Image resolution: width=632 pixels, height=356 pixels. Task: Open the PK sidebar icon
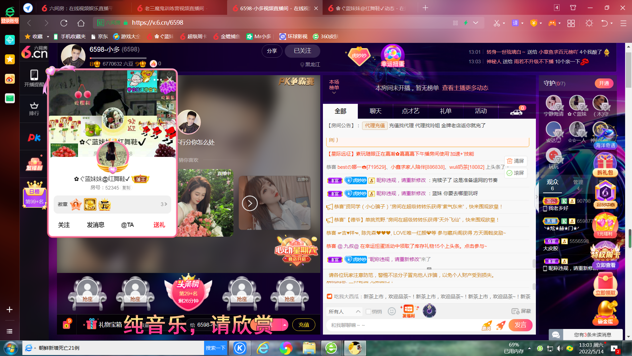tap(34, 137)
